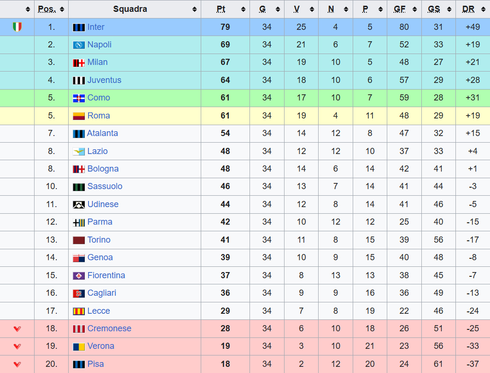The width and height of the screenshot is (490, 373).
Task: Click the Scudetto shield icon beside Inter
Action: tap(17, 27)
